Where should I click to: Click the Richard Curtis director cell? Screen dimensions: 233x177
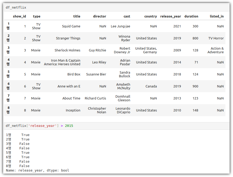(95, 98)
